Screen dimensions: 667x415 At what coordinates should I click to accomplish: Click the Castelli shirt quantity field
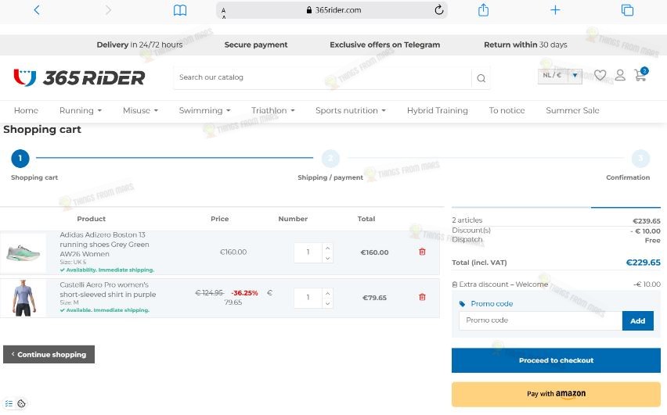[x=308, y=298]
